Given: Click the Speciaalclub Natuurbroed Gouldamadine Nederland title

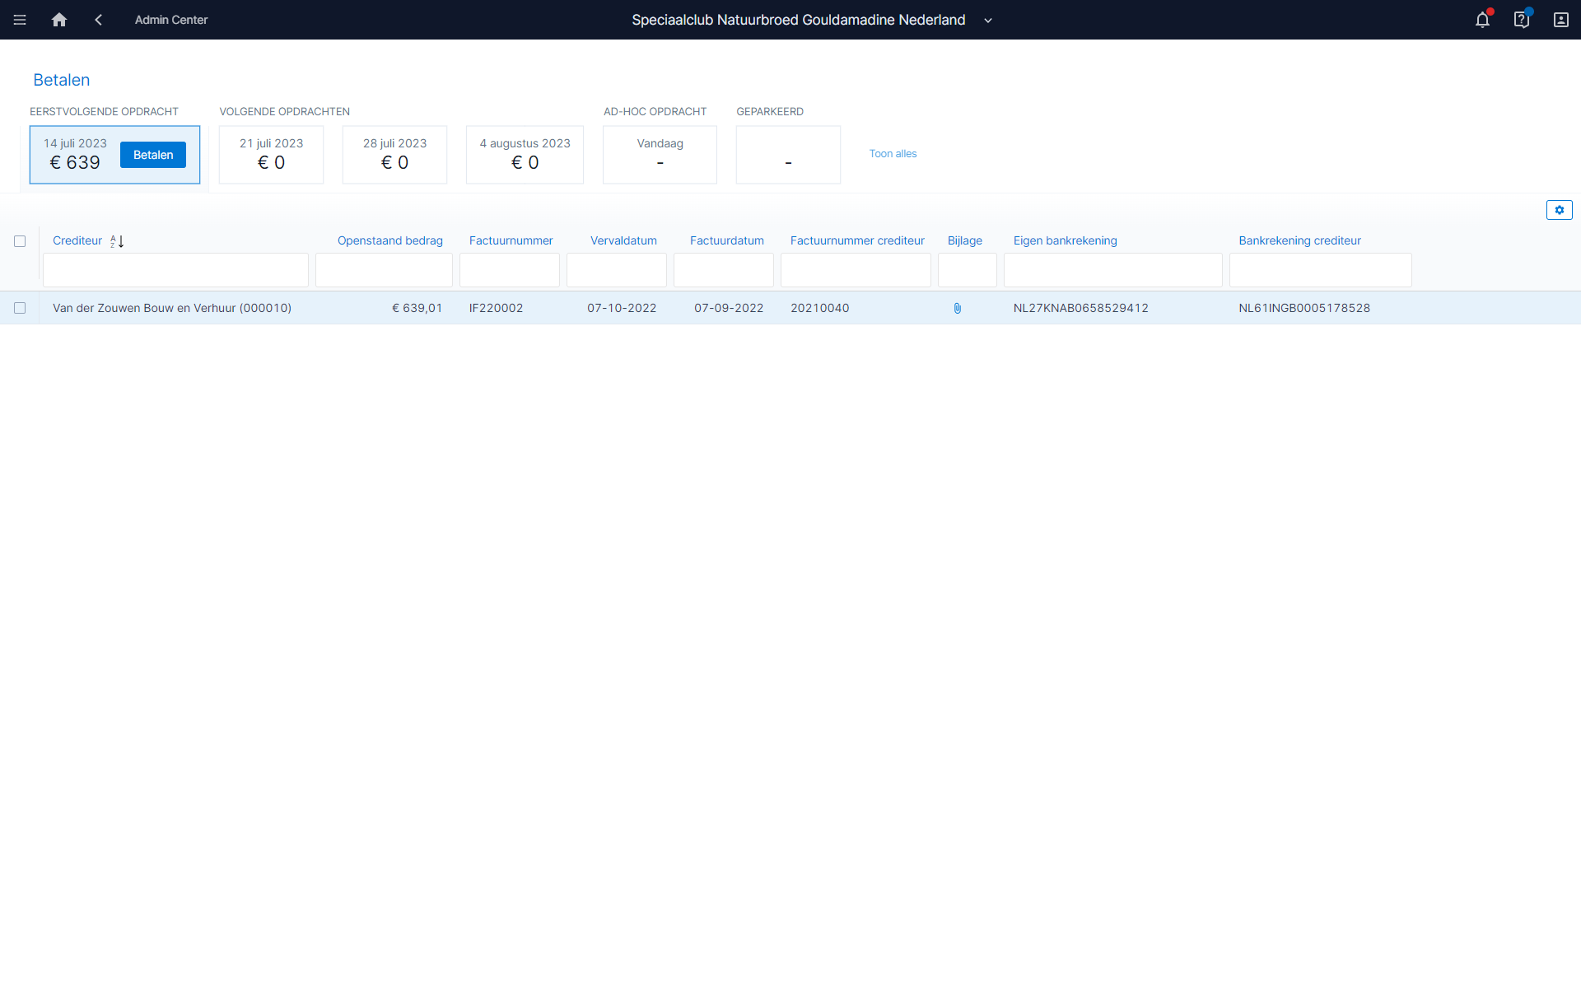Looking at the screenshot, I should pos(799,20).
